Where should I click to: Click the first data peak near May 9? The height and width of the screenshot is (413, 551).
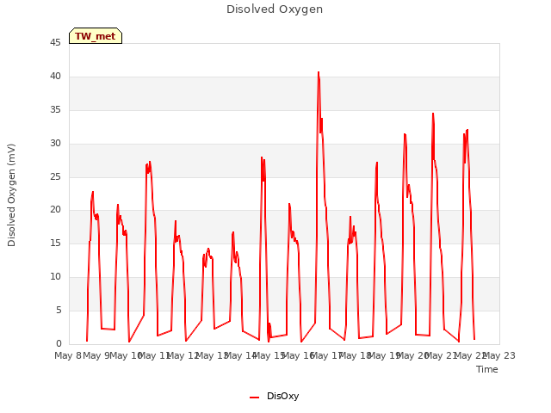(93, 192)
